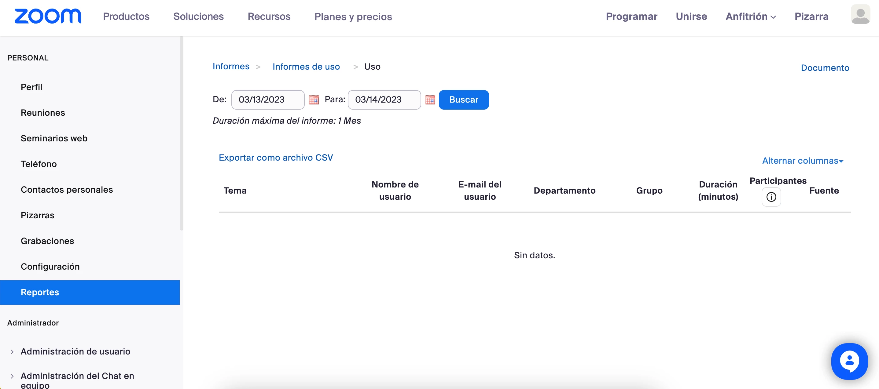The image size is (879, 389).
Task: Select Grabaciones in the sidebar
Action: coord(47,241)
